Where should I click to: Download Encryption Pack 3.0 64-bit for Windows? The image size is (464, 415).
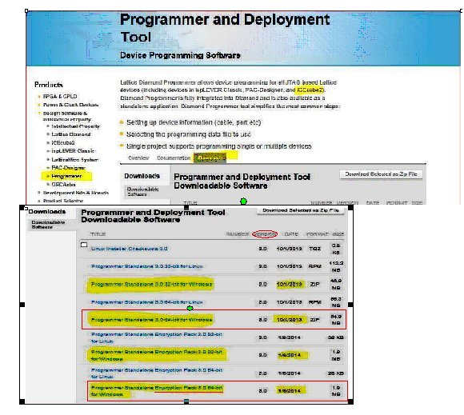pos(157,391)
